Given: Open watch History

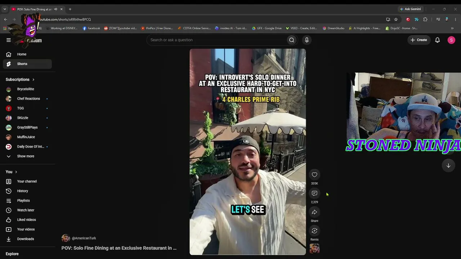Looking at the screenshot, I should click(x=27, y=191).
